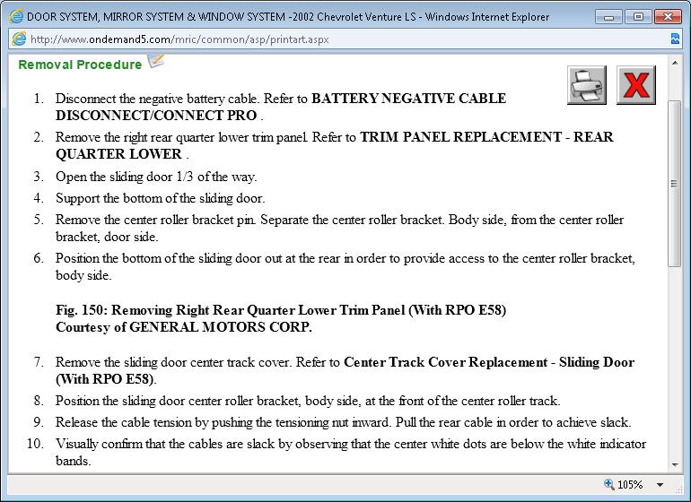Viewport: 691px width, 502px height.
Task: Click 'Release the cable tension' step
Action: [x=344, y=422]
